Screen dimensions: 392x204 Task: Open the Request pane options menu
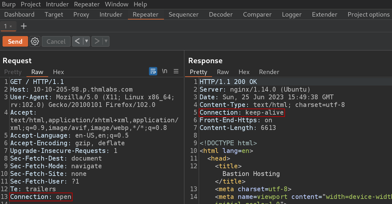[x=176, y=71]
